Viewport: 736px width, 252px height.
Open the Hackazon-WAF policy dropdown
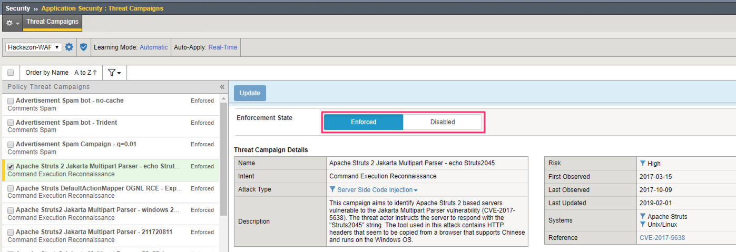coord(34,47)
